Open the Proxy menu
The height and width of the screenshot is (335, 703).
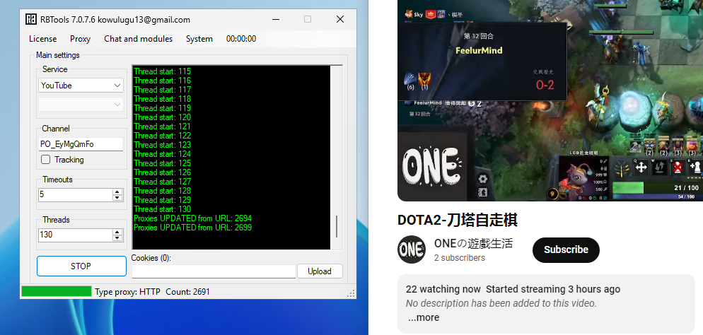tap(80, 39)
